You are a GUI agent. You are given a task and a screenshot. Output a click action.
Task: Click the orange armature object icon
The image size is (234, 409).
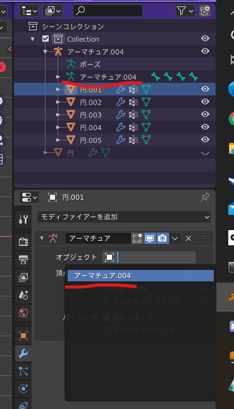(x=58, y=51)
